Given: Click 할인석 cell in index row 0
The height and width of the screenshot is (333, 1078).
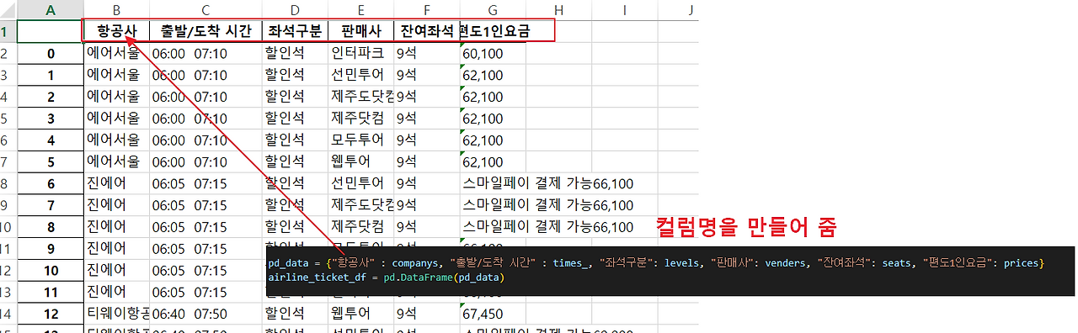Looking at the screenshot, I should [295, 54].
